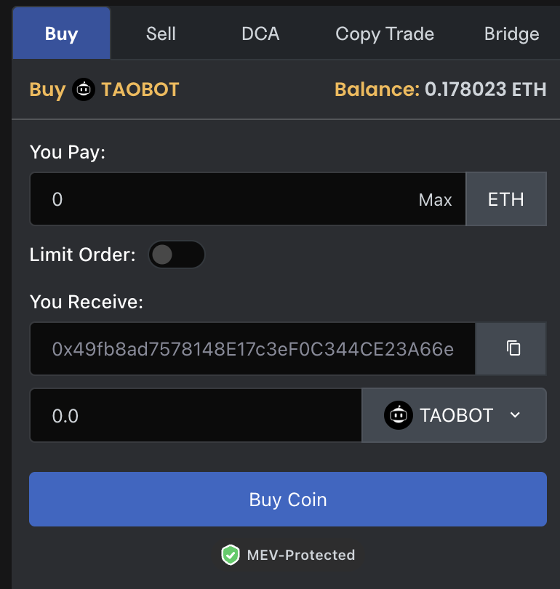
Task: Open the ETH currency selector
Action: click(x=505, y=199)
